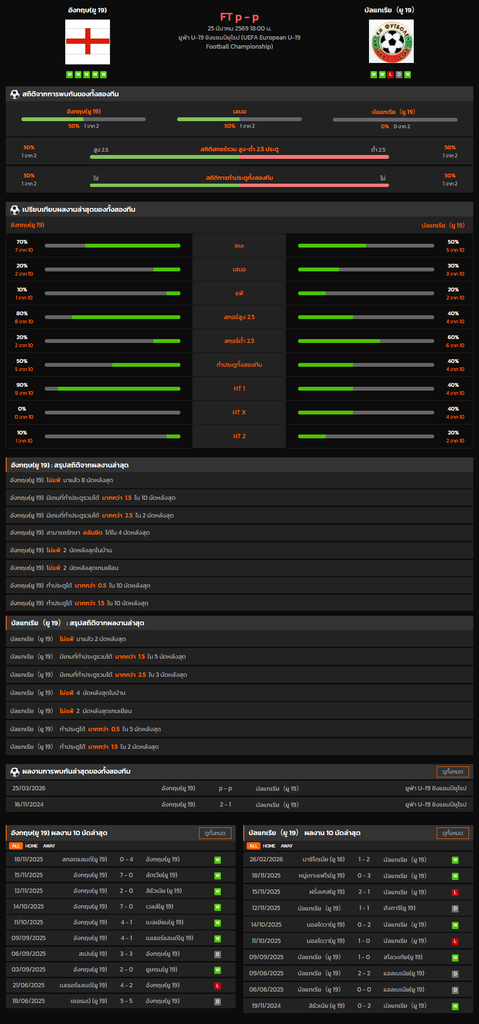Select ALL tab in England's last 10 matches

pyautogui.click(x=16, y=846)
